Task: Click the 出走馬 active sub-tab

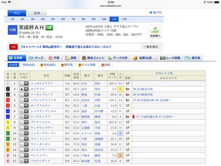Action: tap(13, 65)
